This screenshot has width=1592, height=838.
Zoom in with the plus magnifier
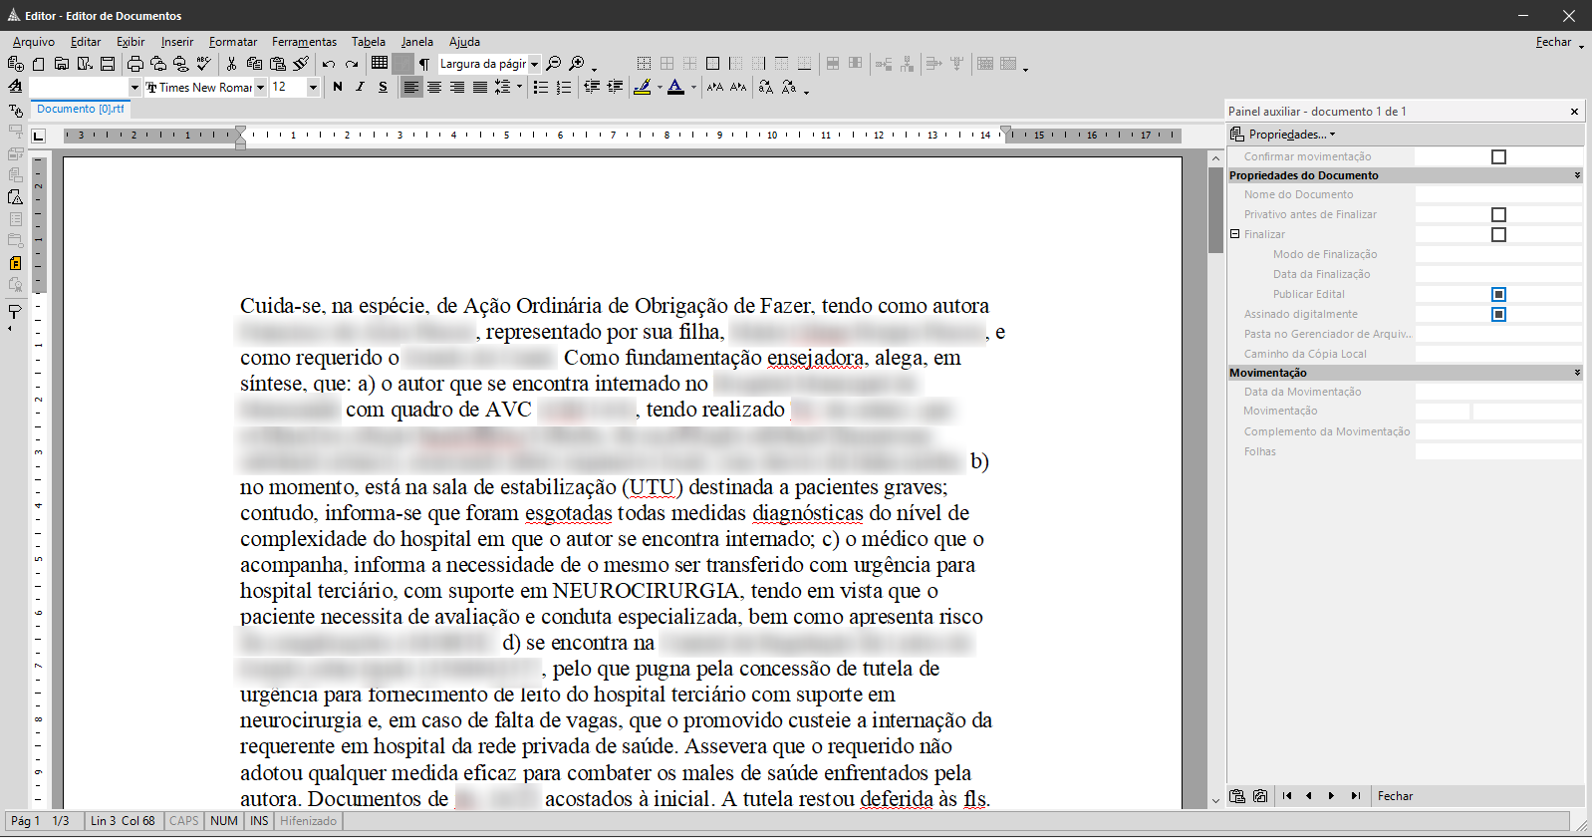(577, 64)
